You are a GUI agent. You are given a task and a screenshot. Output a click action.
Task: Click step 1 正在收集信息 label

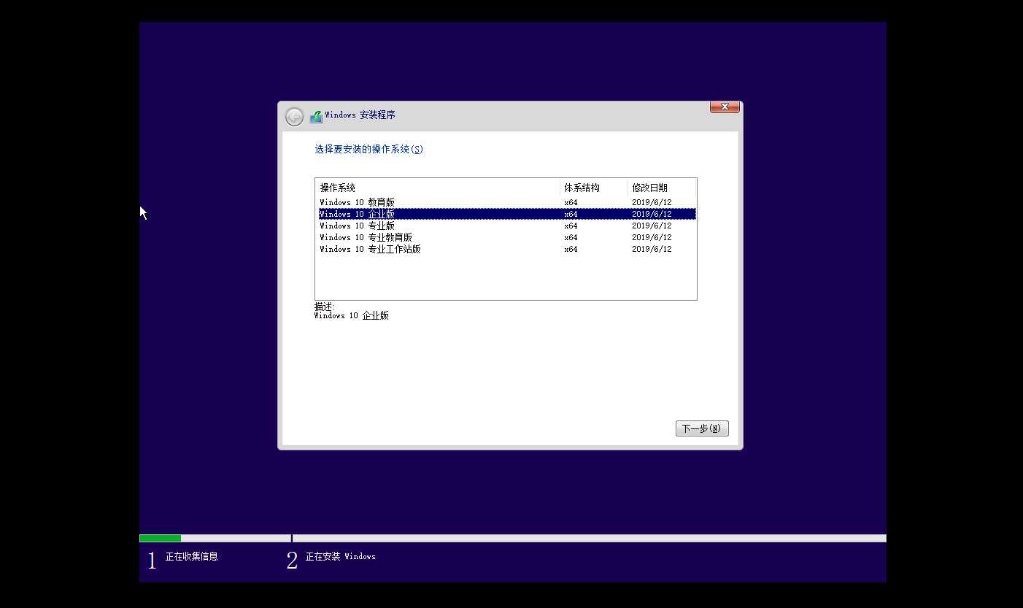pyautogui.click(x=191, y=556)
